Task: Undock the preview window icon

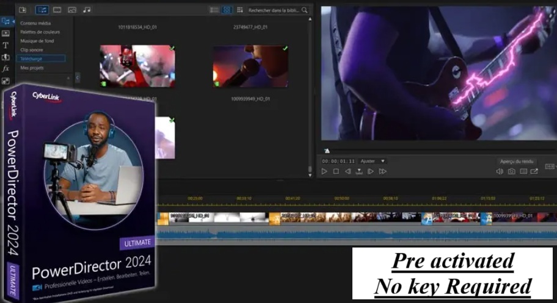Action: (x=534, y=171)
